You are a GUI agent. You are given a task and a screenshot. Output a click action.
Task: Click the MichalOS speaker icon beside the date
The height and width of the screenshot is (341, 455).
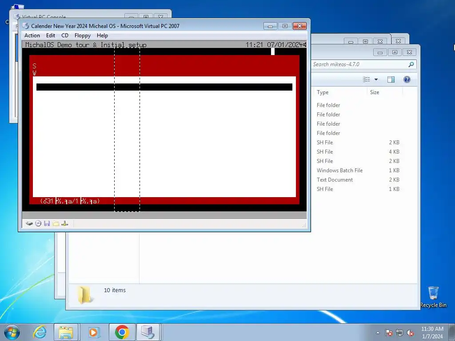pyautogui.click(x=305, y=45)
